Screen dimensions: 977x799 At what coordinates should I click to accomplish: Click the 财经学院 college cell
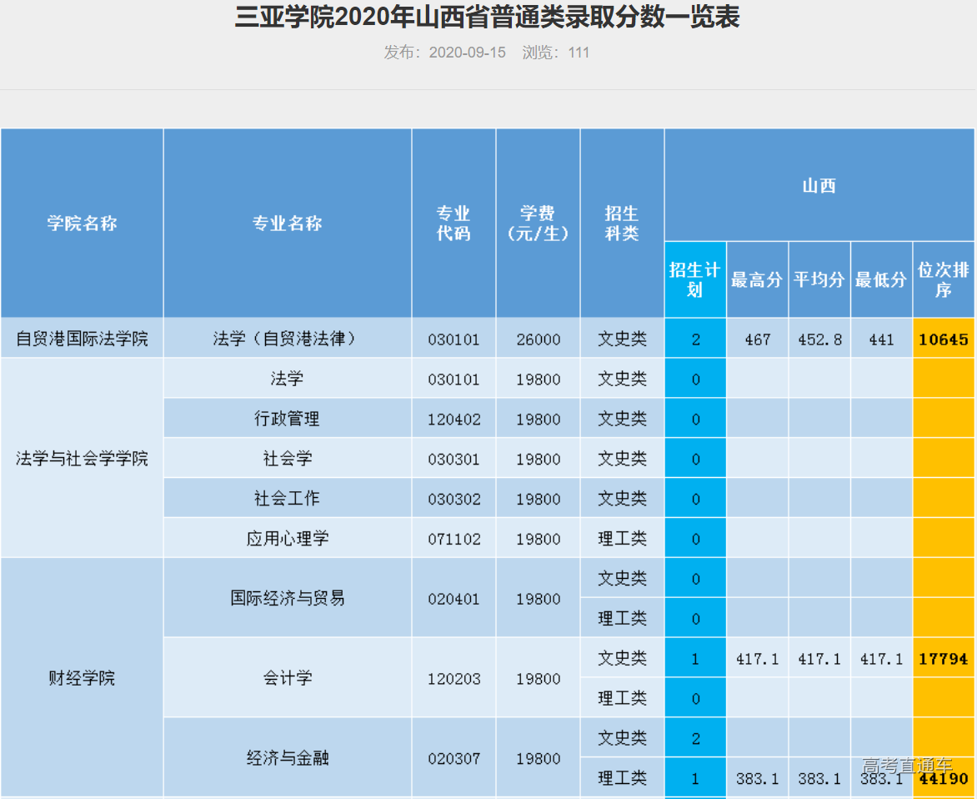point(82,678)
